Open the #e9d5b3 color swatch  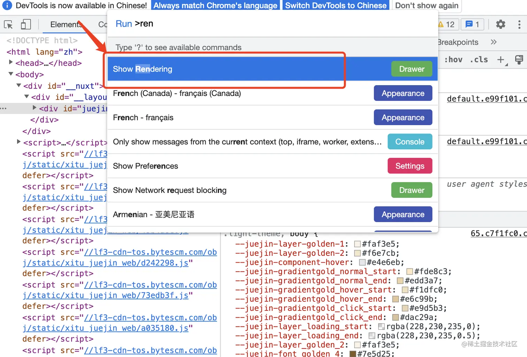pos(405,308)
